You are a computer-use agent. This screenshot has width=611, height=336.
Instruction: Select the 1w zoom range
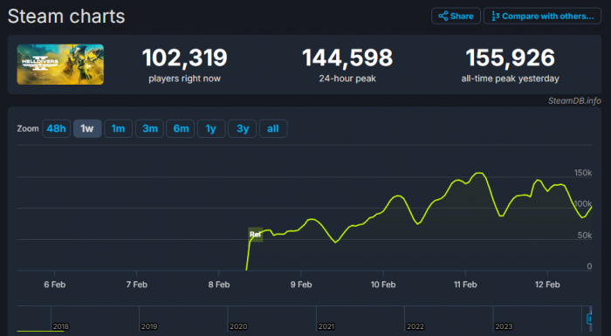pos(87,128)
